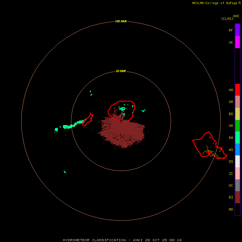Click the 'BI' legend label
The image size is (242, 242).
pos(231,197)
